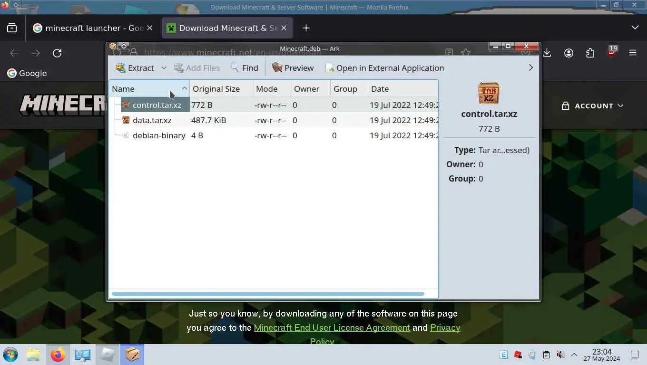This screenshot has height=365, width=647.
Task: Click the Firefox back arrow
Action: (14, 53)
